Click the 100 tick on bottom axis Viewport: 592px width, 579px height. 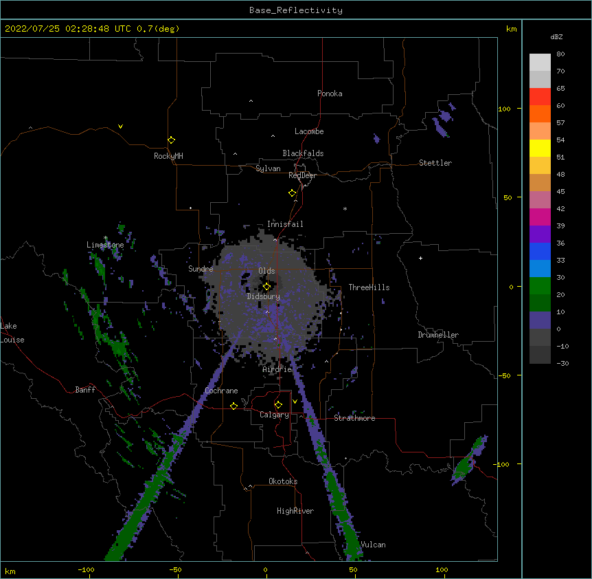pos(442,569)
